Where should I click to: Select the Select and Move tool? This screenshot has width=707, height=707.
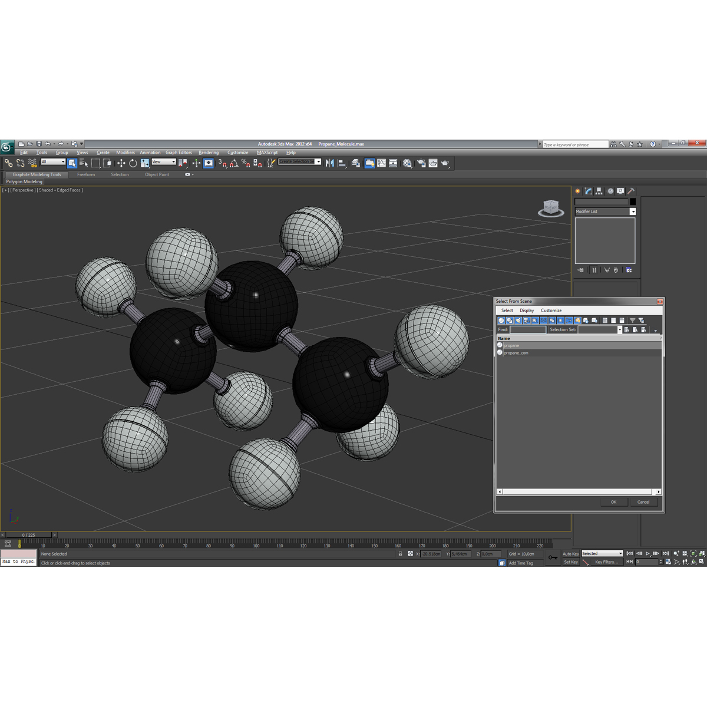click(x=121, y=163)
